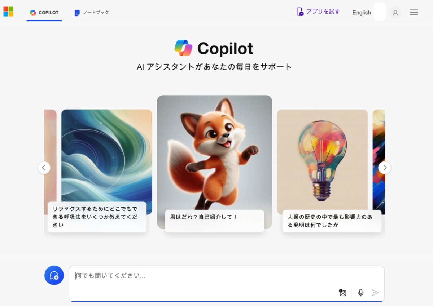Start a new topic with blue chat button
433x306 pixels.
tap(54, 276)
